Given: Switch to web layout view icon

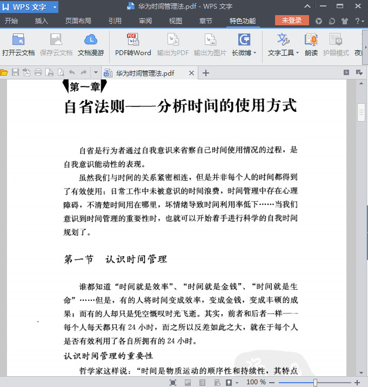Looking at the screenshot, I should pos(217,382).
